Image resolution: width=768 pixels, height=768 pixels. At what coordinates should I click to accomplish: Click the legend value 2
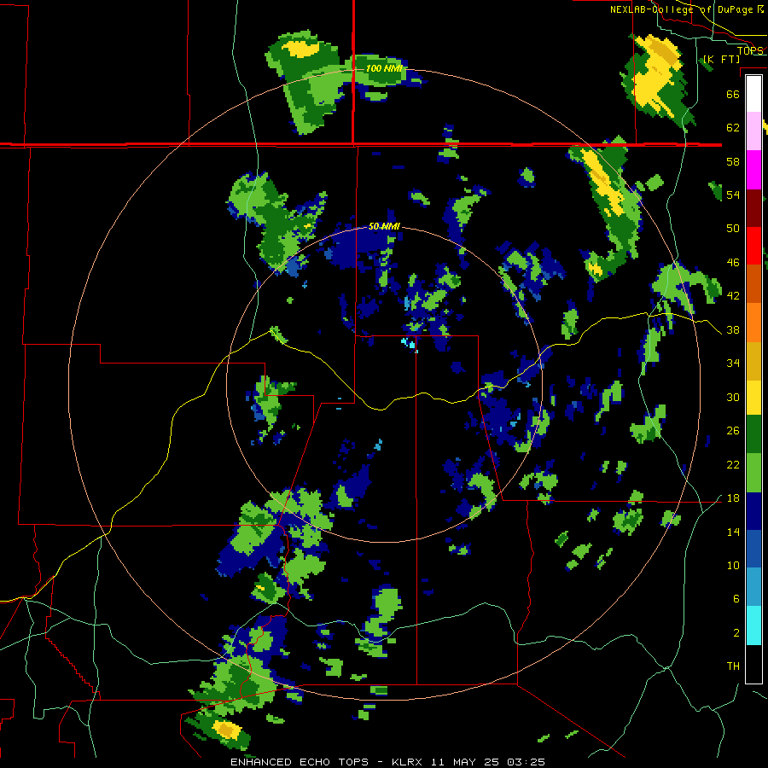[x=736, y=633]
